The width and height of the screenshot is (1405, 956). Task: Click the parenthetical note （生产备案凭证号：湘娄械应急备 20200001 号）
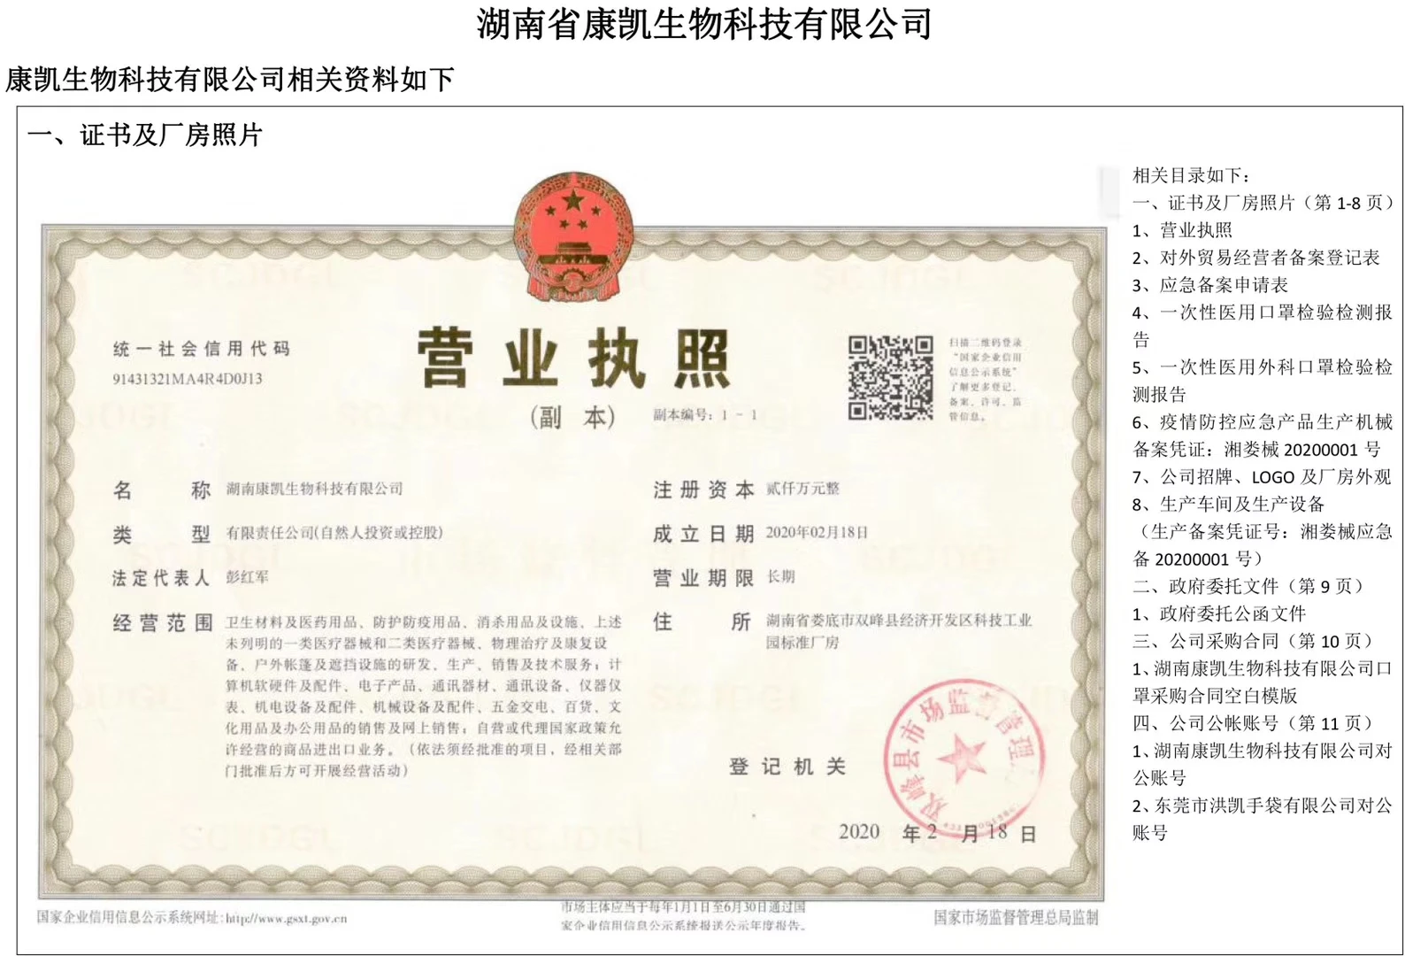tap(1263, 545)
